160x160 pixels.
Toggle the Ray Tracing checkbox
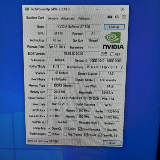pyautogui.click(x=65, y=134)
